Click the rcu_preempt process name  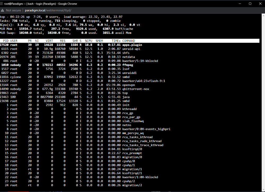pos(132,153)
